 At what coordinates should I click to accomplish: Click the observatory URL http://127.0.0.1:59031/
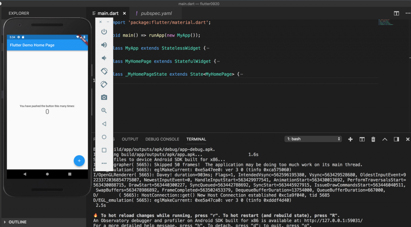333,221
